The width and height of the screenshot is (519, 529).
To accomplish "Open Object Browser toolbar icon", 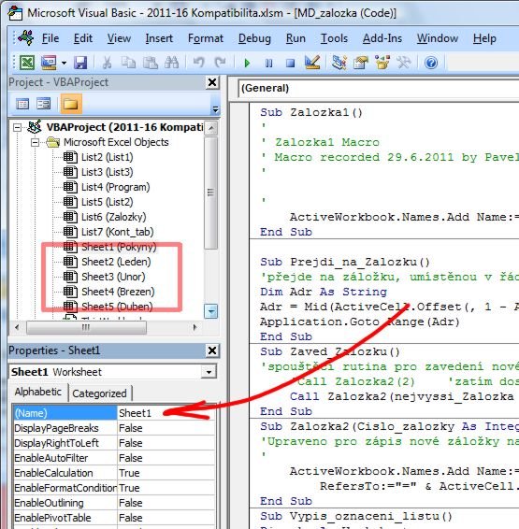I will [382, 63].
